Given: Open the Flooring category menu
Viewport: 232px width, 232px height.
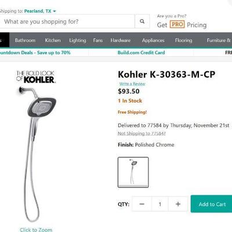Looking at the screenshot, I should 183,40.
